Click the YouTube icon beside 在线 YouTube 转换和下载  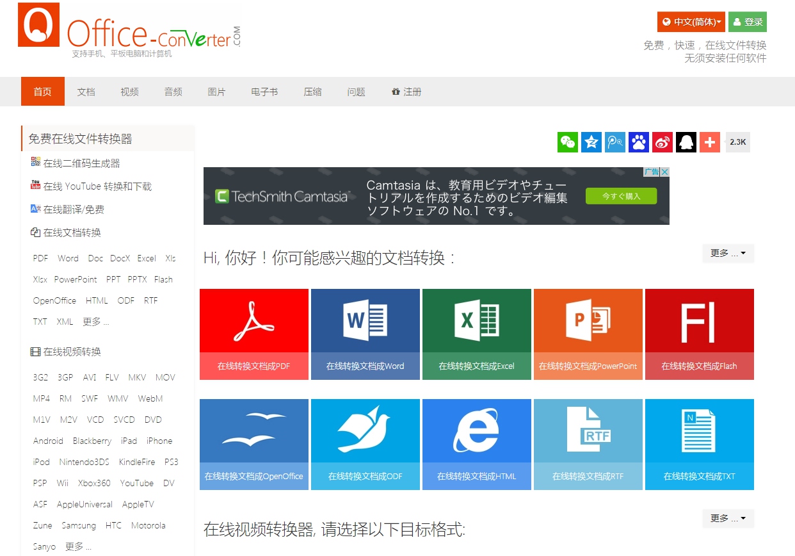pyautogui.click(x=35, y=185)
